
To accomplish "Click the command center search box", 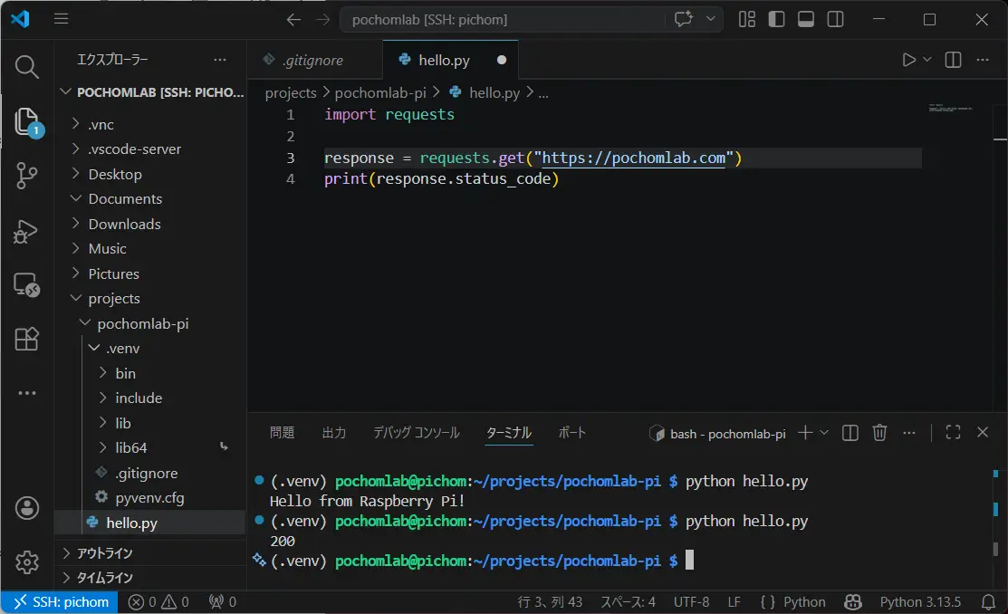I will pyautogui.click(x=502, y=19).
